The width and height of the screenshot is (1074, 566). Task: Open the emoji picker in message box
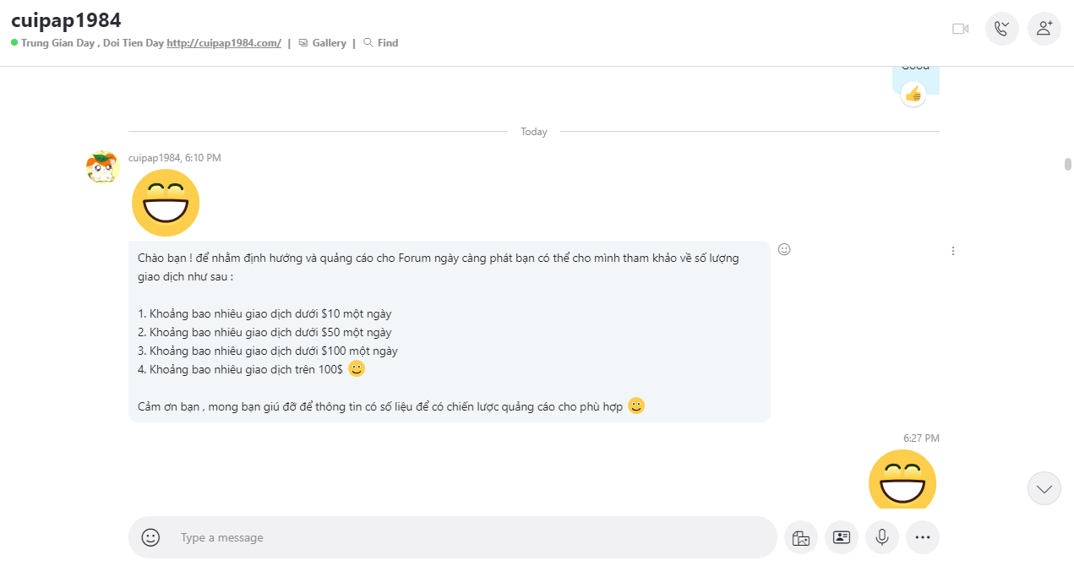click(x=150, y=537)
